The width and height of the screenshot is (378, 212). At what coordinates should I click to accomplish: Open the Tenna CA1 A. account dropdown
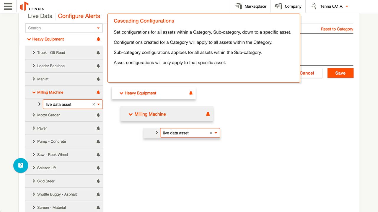pos(347,6)
